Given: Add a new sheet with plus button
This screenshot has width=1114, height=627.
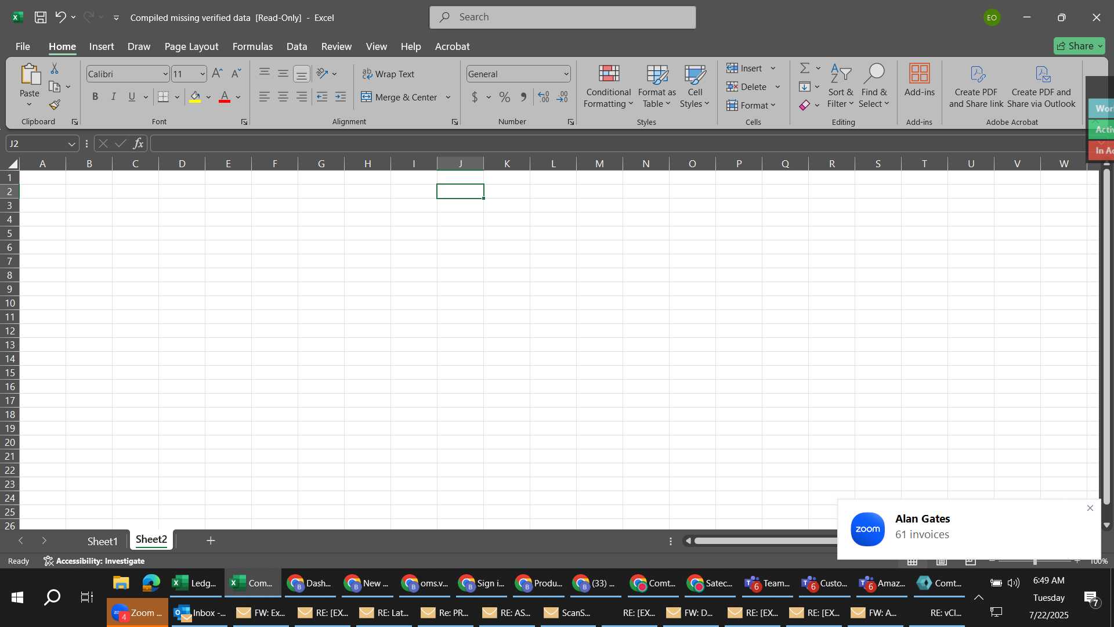Looking at the screenshot, I should tap(211, 541).
